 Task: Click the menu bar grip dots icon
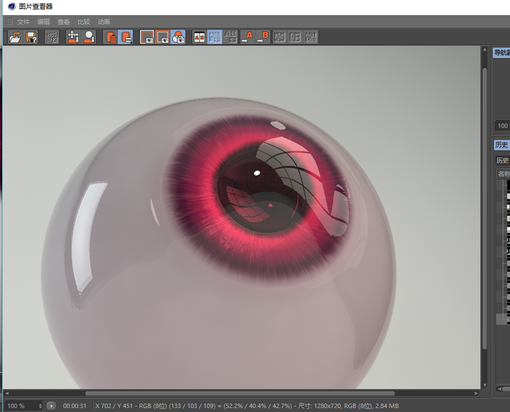(x=9, y=21)
